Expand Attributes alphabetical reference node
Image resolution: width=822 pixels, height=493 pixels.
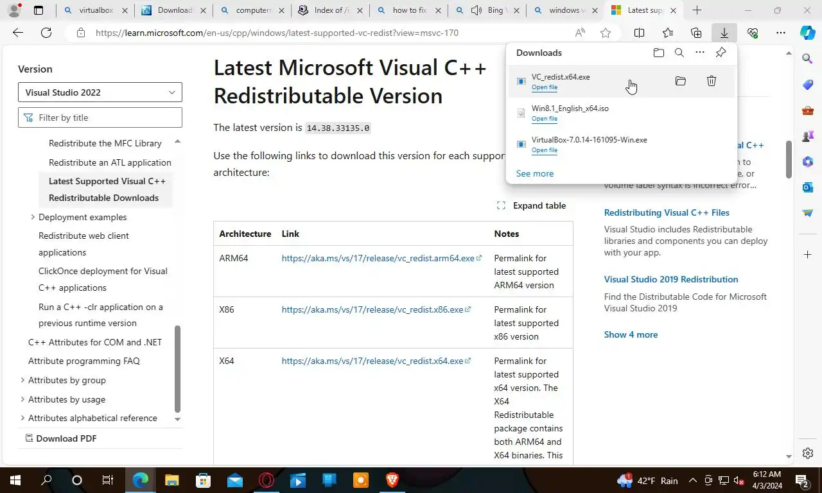point(22,418)
